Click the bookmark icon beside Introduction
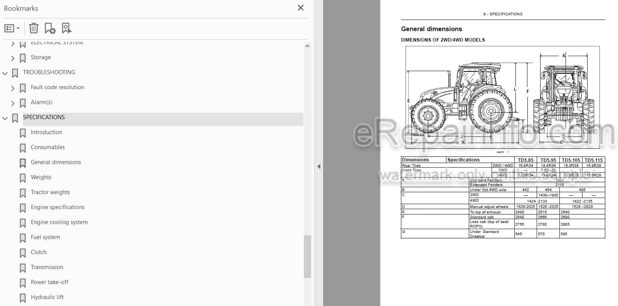The width and height of the screenshot is (618, 306). pos(23,133)
